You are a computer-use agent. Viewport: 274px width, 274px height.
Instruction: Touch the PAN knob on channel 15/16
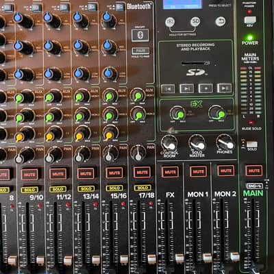tap(110, 153)
